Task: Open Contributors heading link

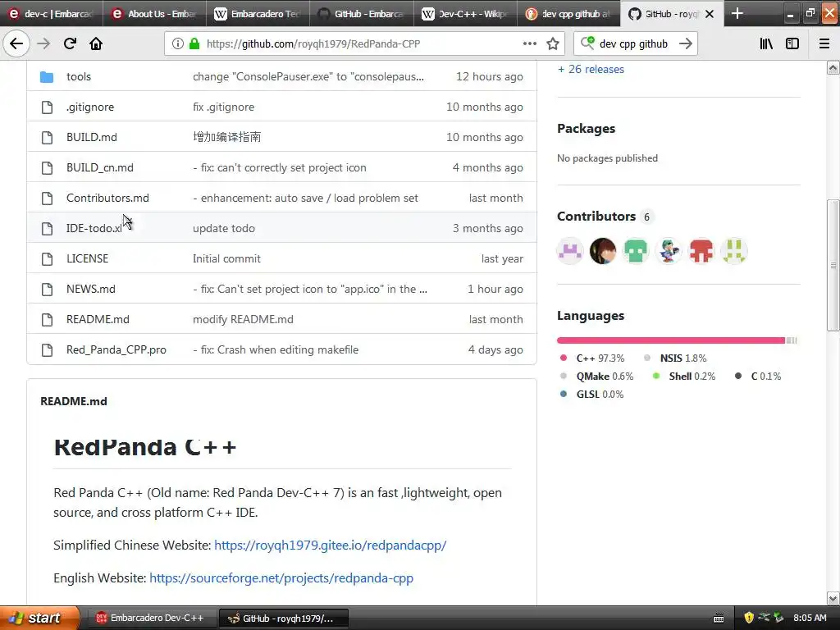Action: (x=596, y=217)
